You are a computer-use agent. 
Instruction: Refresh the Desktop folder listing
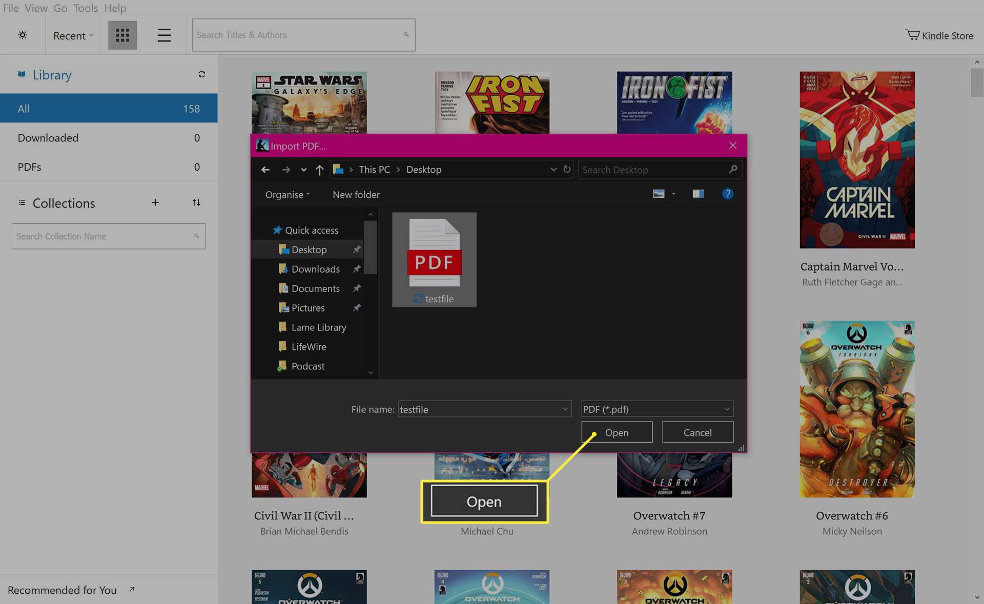pyautogui.click(x=567, y=169)
